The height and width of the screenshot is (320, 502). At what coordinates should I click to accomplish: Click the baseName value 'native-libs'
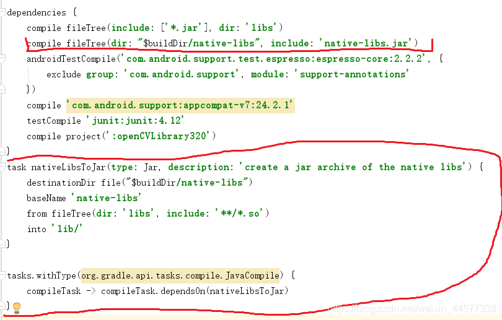(107, 198)
